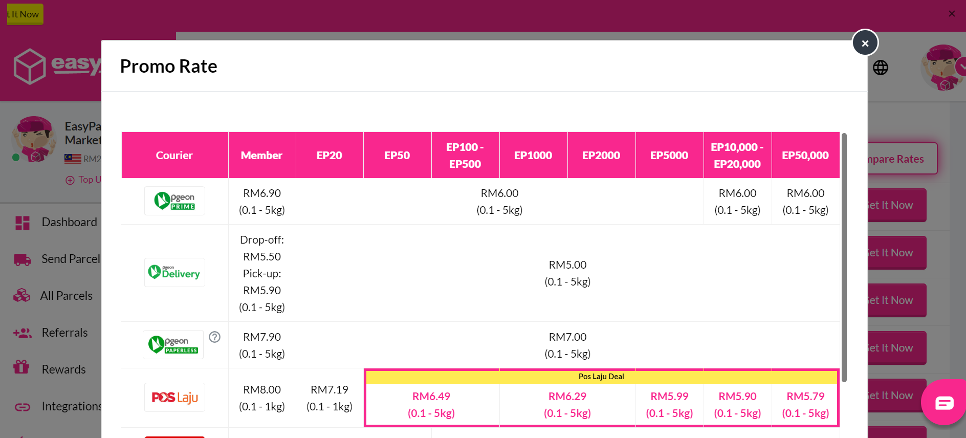This screenshot has width=966, height=438.
Task: Click the EP50 column header
Action: click(397, 155)
